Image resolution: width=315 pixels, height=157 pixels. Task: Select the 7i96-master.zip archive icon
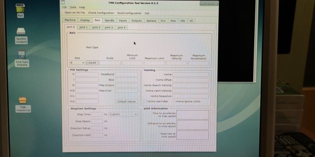point(23,100)
